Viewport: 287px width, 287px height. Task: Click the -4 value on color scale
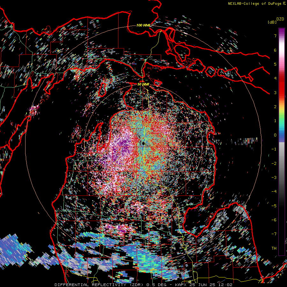274,192
